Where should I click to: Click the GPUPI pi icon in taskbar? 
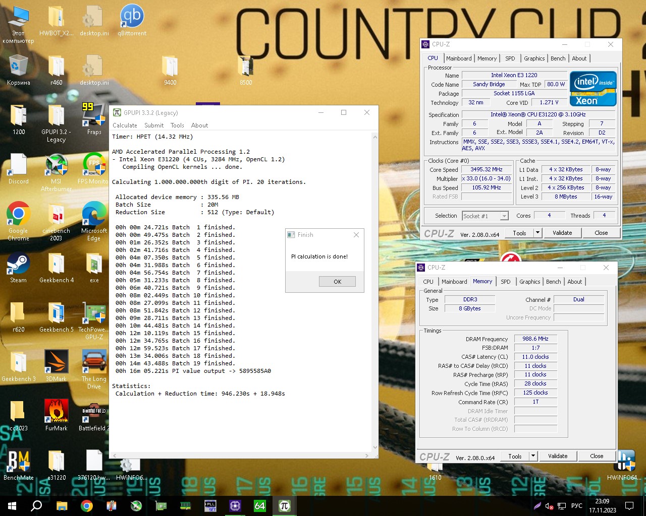(x=284, y=505)
